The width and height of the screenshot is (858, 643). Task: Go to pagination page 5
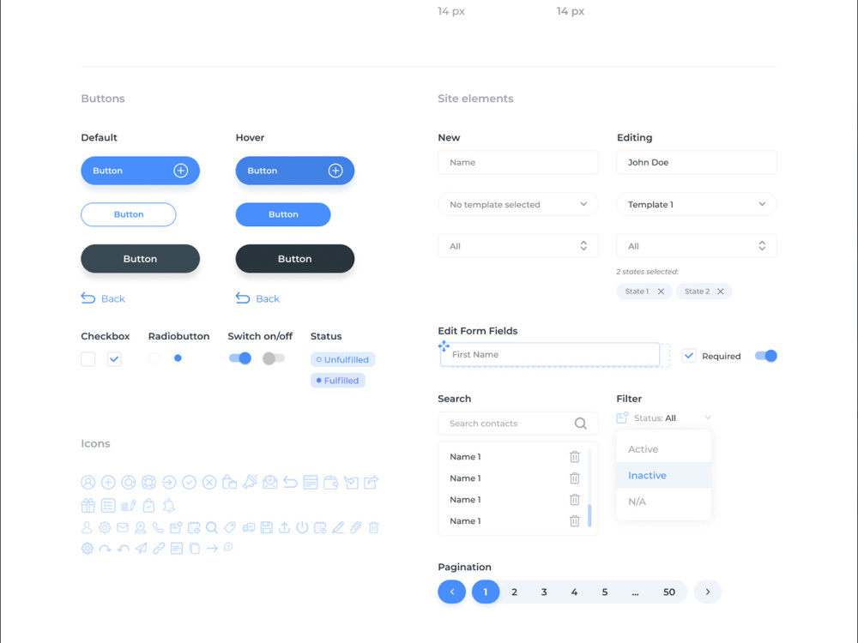(605, 592)
